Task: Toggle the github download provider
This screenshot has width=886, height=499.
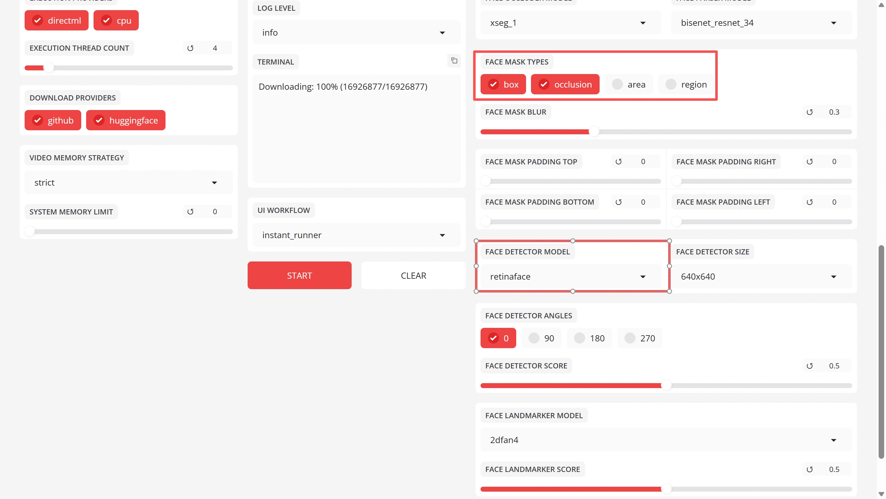Action: [53, 120]
